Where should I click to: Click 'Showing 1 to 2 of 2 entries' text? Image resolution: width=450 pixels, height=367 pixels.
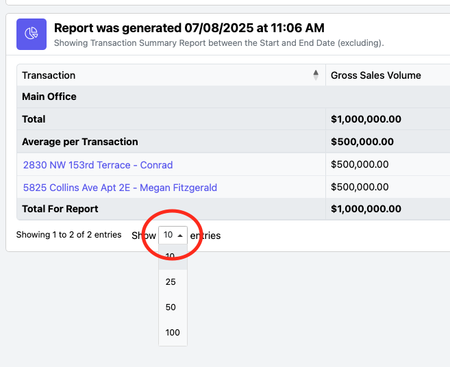click(69, 235)
